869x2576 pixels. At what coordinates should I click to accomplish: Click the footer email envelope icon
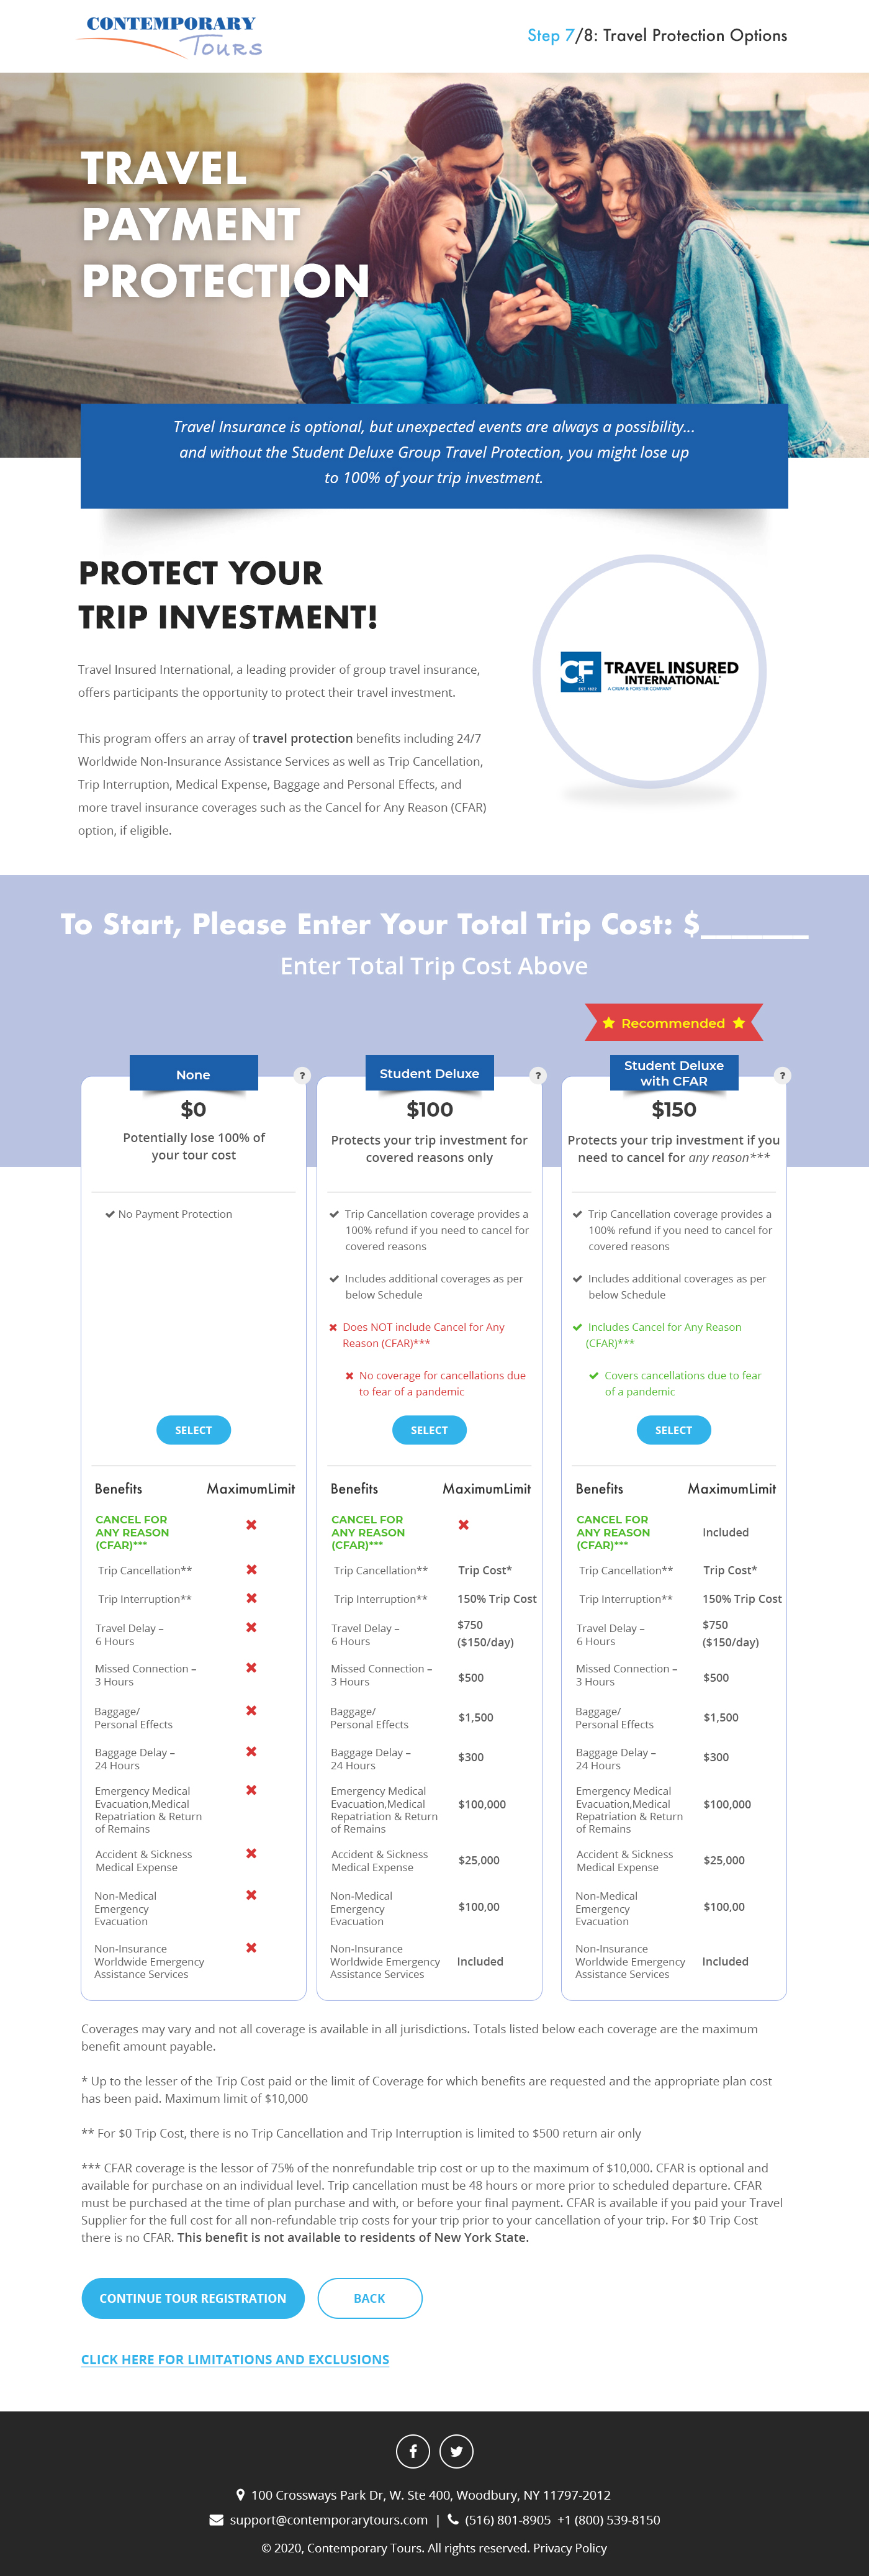(x=216, y=2519)
